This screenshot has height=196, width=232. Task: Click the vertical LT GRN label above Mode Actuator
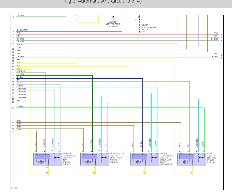tap(203, 144)
